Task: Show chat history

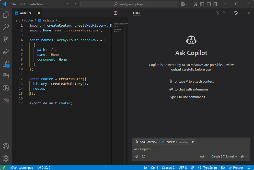Action: (236, 13)
